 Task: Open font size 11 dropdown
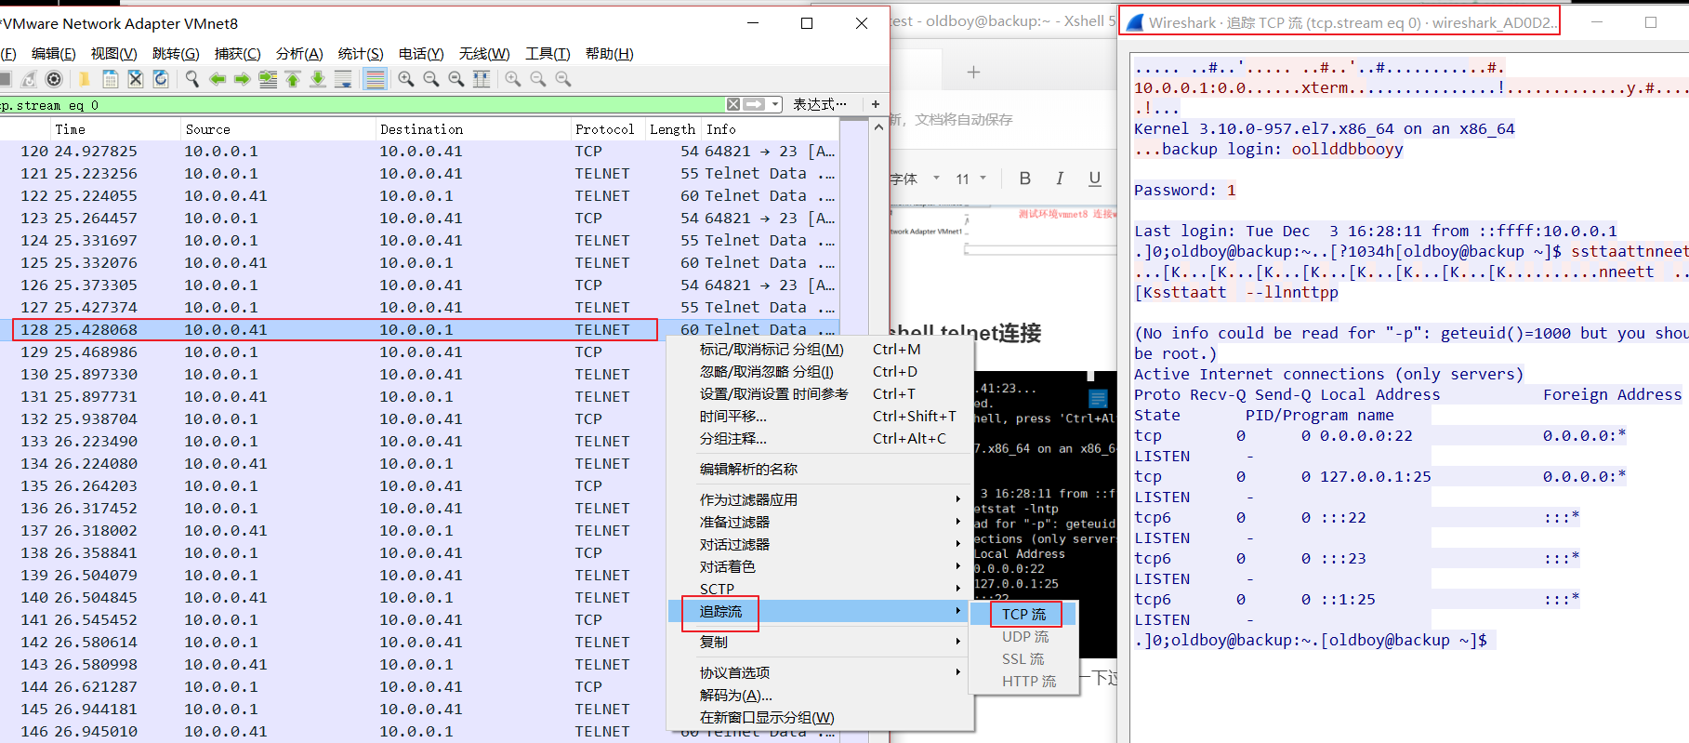tap(970, 179)
